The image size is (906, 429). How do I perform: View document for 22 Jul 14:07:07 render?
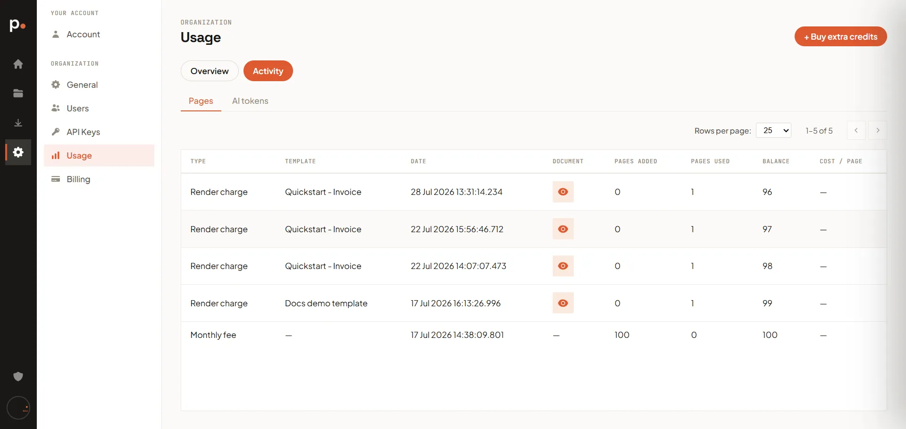pos(563,266)
